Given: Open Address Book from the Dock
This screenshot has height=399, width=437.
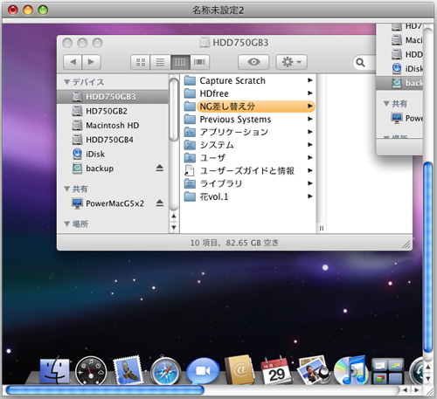Looking at the screenshot, I should 239,370.
